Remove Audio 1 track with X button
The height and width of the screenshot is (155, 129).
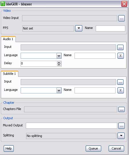tap(120, 56)
